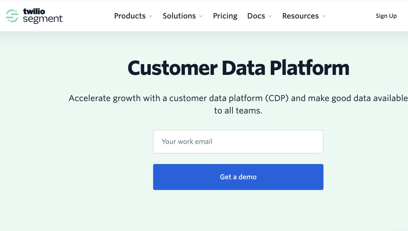Click the Get a demo button
The height and width of the screenshot is (231, 408).
click(x=238, y=177)
